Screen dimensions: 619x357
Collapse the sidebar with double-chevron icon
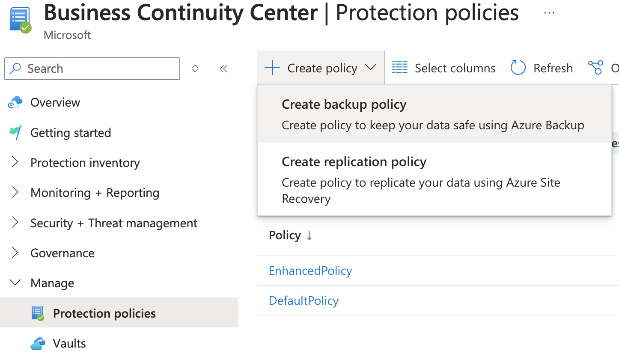(x=223, y=68)
